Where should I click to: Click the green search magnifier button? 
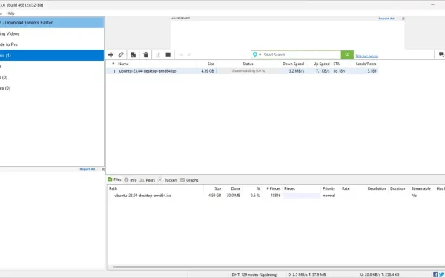[x=347, y=54]
